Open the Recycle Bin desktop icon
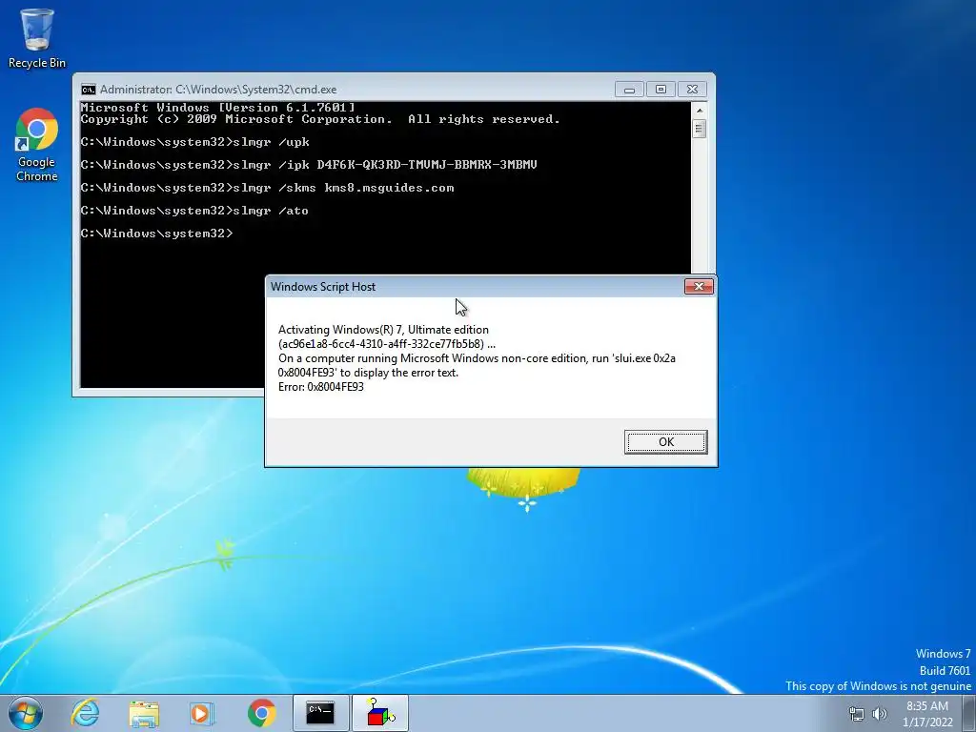The width and height of the screenshot is (976, 732). click(x=37, y=37)
